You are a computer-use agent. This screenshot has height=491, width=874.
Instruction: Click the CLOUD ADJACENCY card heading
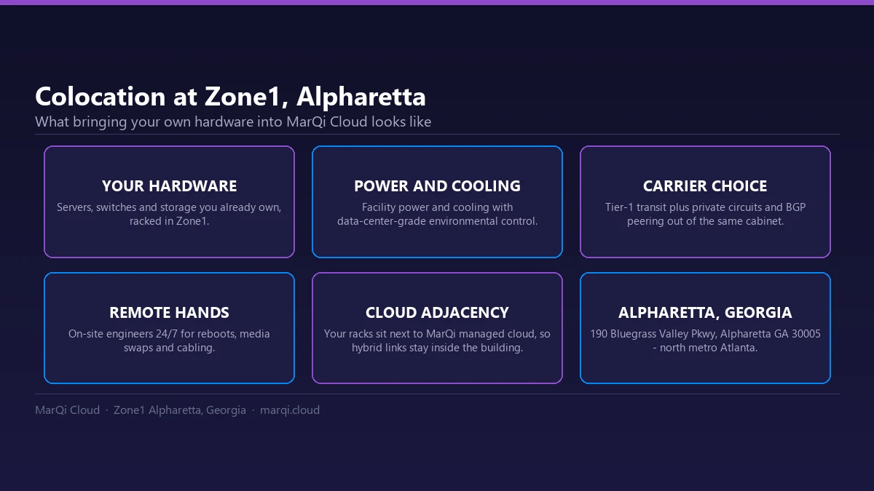[x=437, y=313]
